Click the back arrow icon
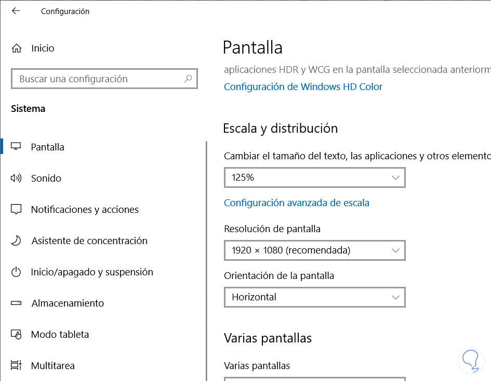The image size is (491, 381). [x=16, y=11]
